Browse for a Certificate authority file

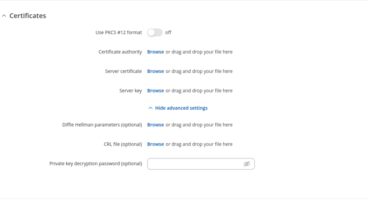pyautogui.click(x=155, y=52)
